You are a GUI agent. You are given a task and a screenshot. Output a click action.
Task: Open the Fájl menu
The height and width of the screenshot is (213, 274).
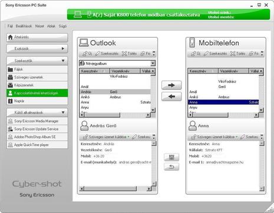point(10,26)
